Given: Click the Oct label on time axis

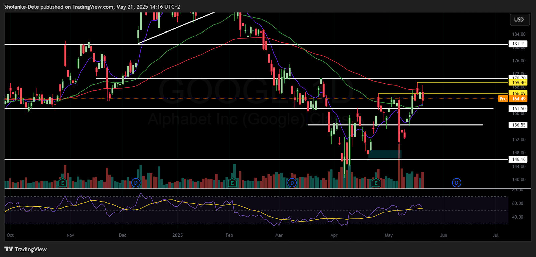Looking at the screenshot, I should [x=10, y=235].
